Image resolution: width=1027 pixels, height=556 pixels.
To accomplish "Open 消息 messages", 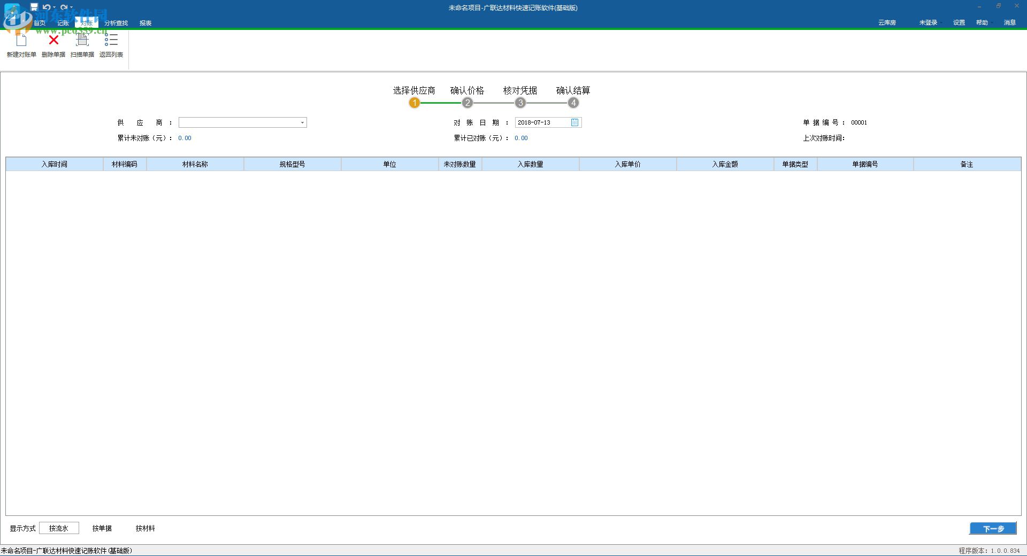I will [1010, 22].
